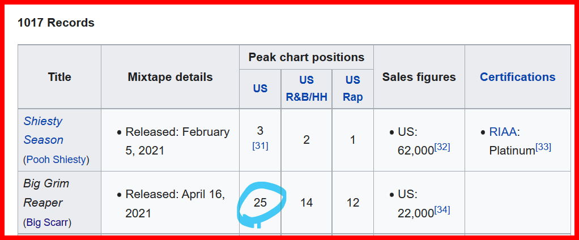The height and width of the screenshot is (240, 579).
Task: Click footnote 32 beside 62,000
Action: tap(442, 147)
